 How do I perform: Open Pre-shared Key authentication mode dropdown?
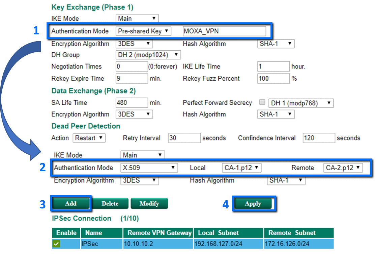pyautogui.click(x=144, y=31)
